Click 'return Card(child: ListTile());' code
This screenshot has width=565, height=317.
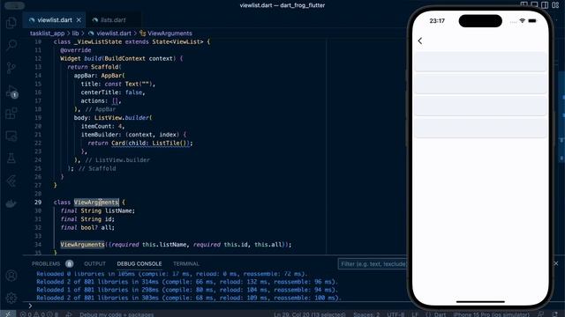(140, 143)
